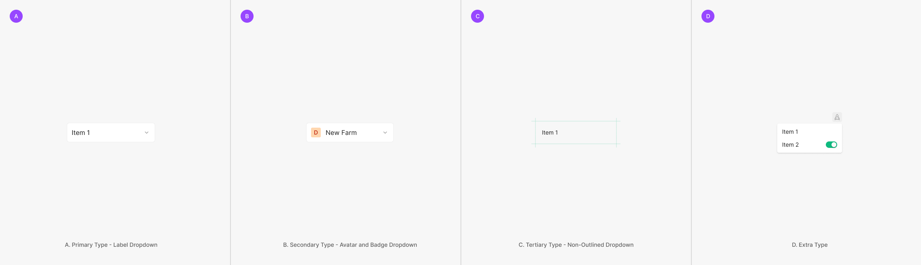Click the Item 1 label in the outlined dropdown
The image size is (921, 265).
(81, 132)
